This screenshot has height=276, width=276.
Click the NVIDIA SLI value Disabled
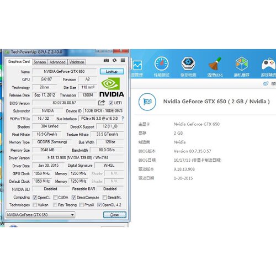click(51, 189)
